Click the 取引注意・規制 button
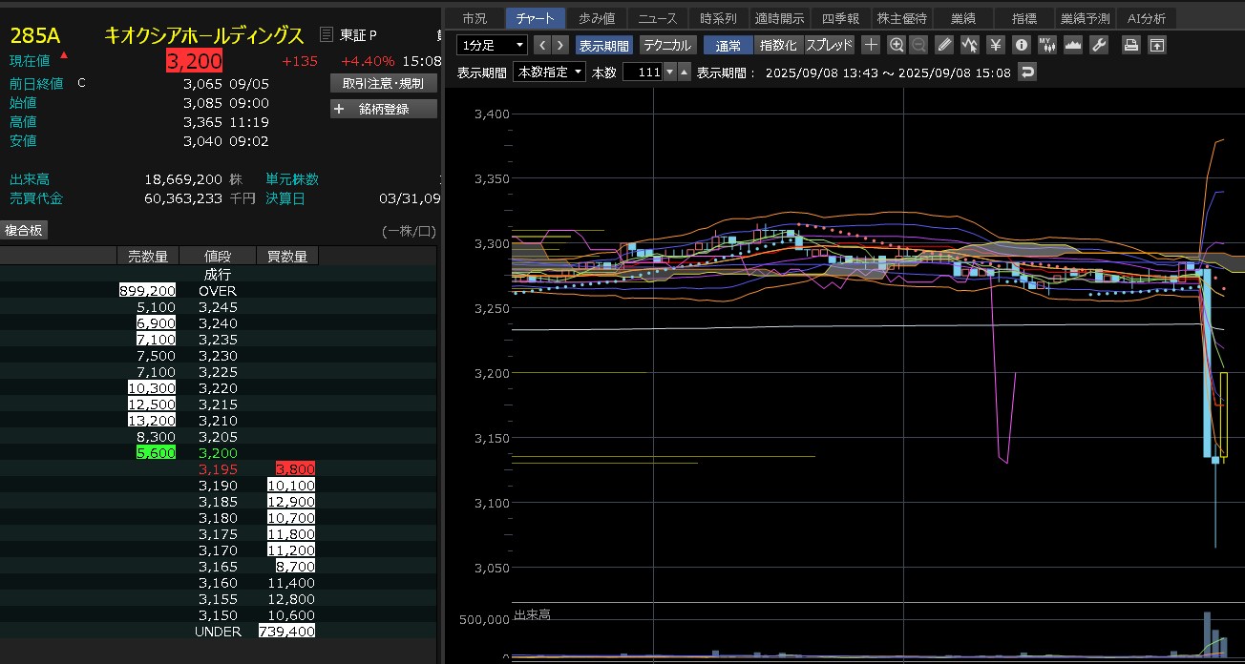Screen dimensions: 1245x664 coord(383,83)
